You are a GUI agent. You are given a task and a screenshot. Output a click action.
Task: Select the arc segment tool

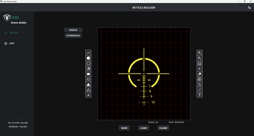click(88, 69)
